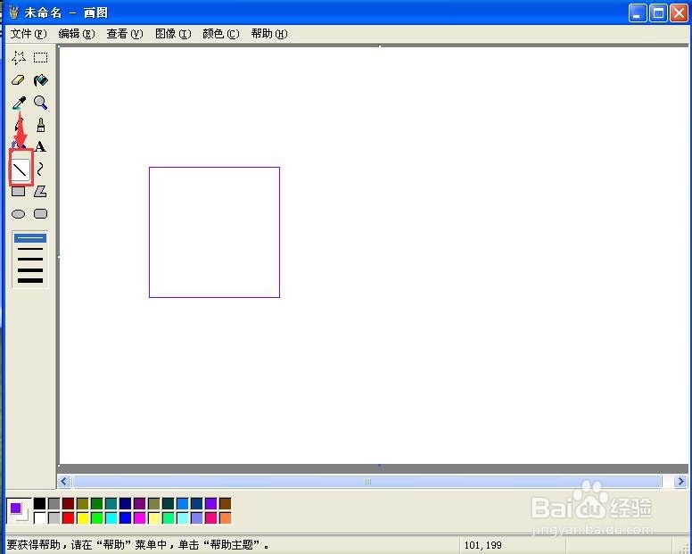The height and width of the screenshot is (554, 692).
Task: Open the 查看(V) menu
Action: pyautogui.click(x=125, y=34)
